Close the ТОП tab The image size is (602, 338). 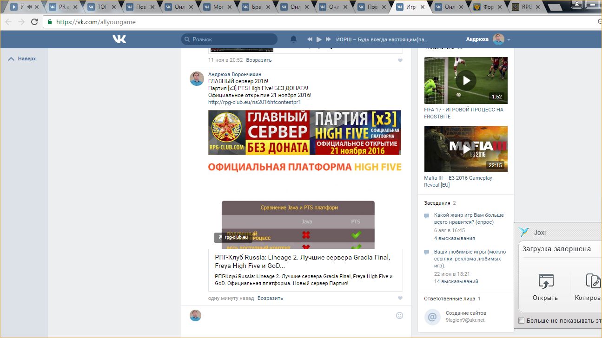[114, 7]
